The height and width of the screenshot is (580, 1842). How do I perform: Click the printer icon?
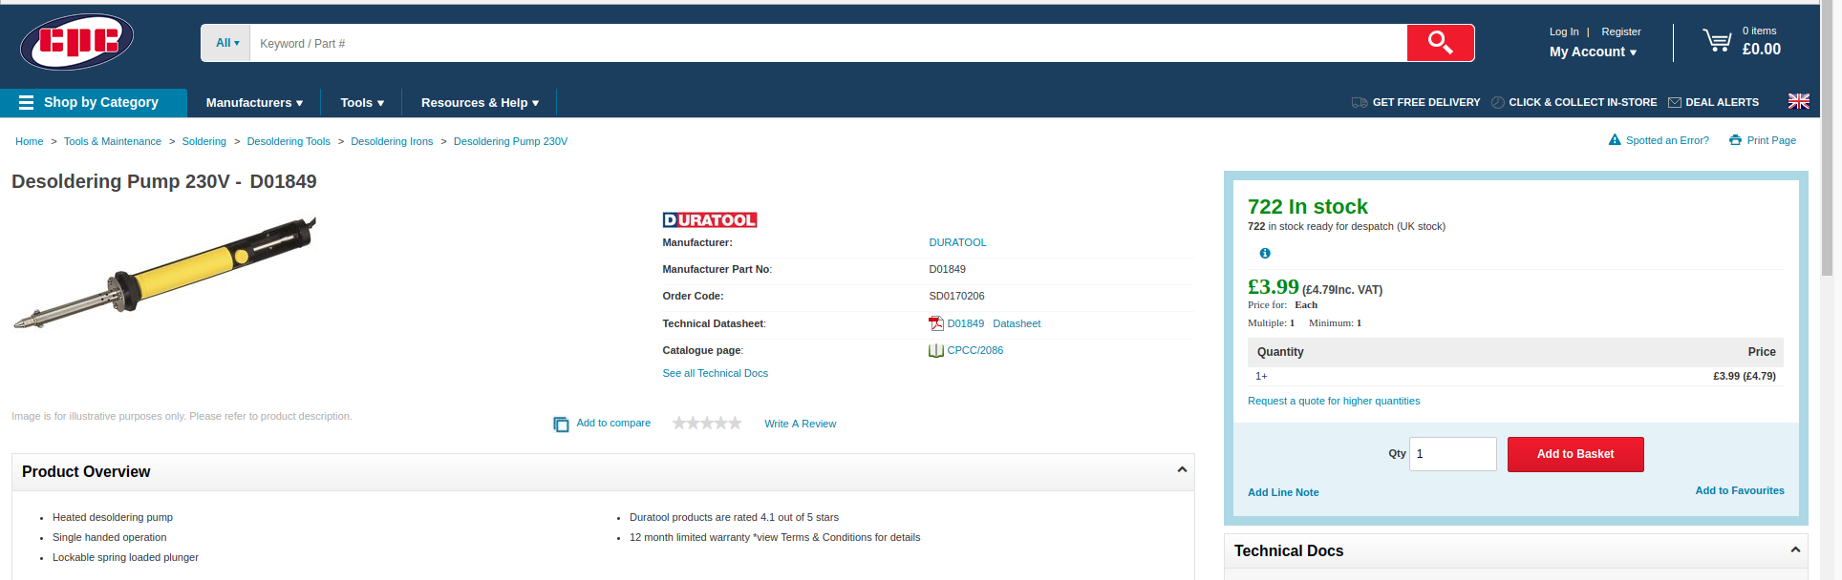pos(1735,140)
